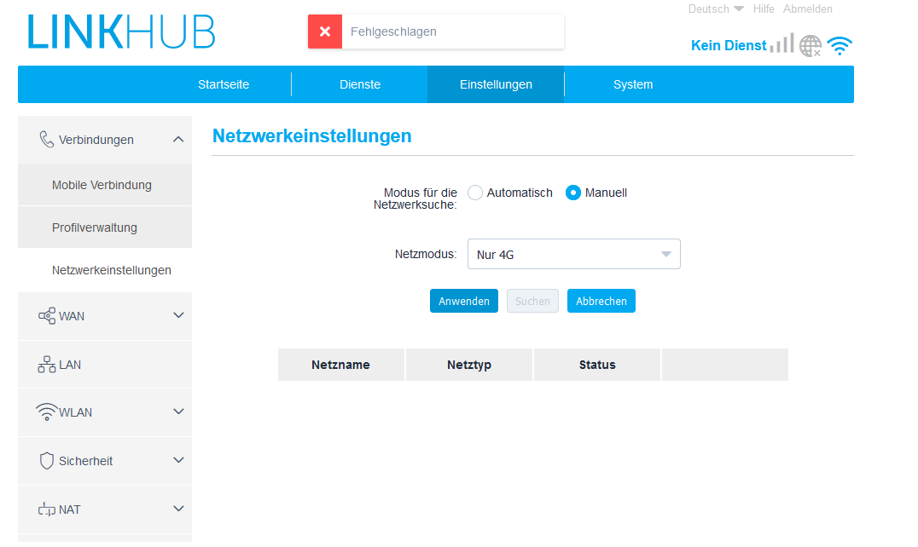Click the Anwenden button
This screenshot has width=918, height=547.
464,301
